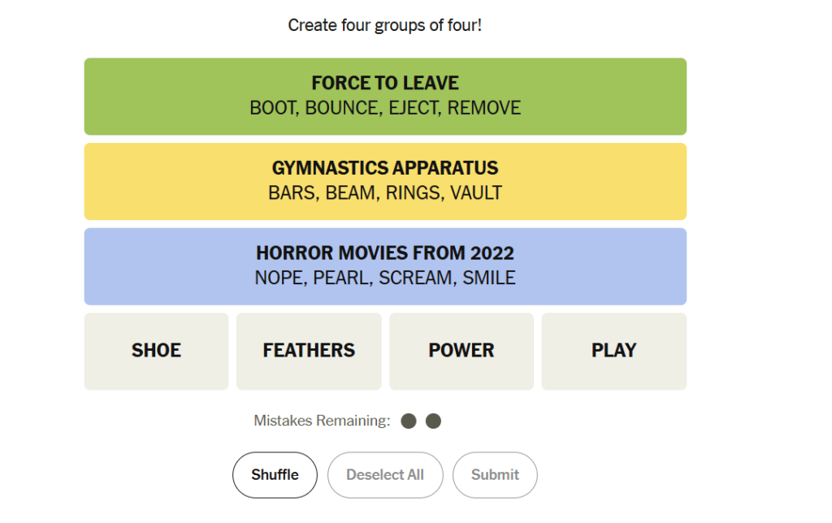
Task: Select the FEATHERS word tile
Action: pos(309,351)
